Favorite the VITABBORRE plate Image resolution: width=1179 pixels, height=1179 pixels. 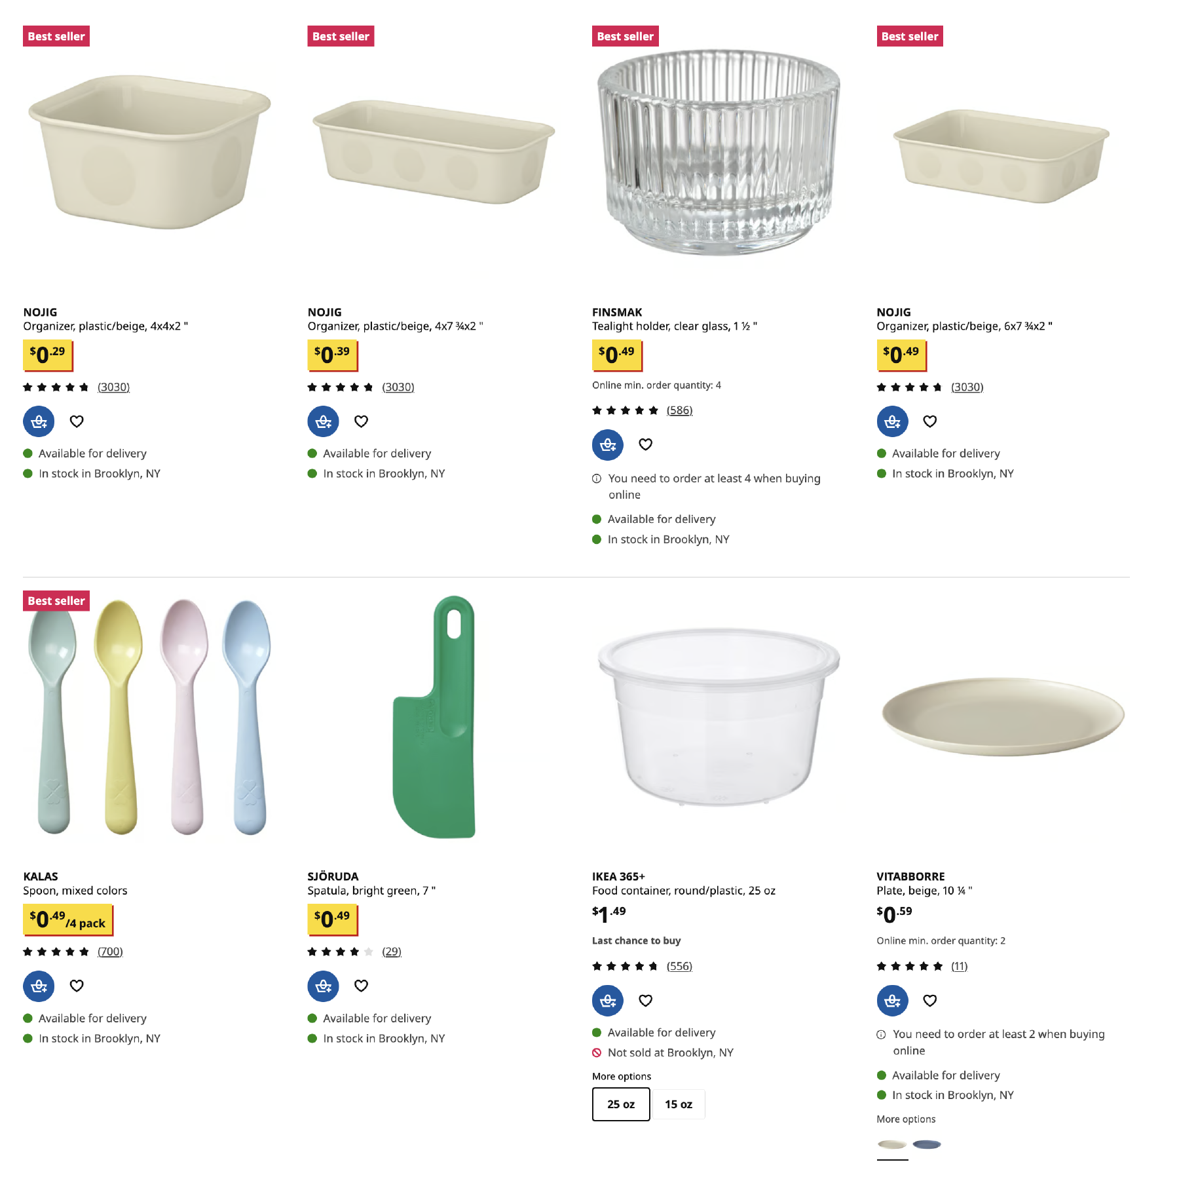coord(930,1001)
